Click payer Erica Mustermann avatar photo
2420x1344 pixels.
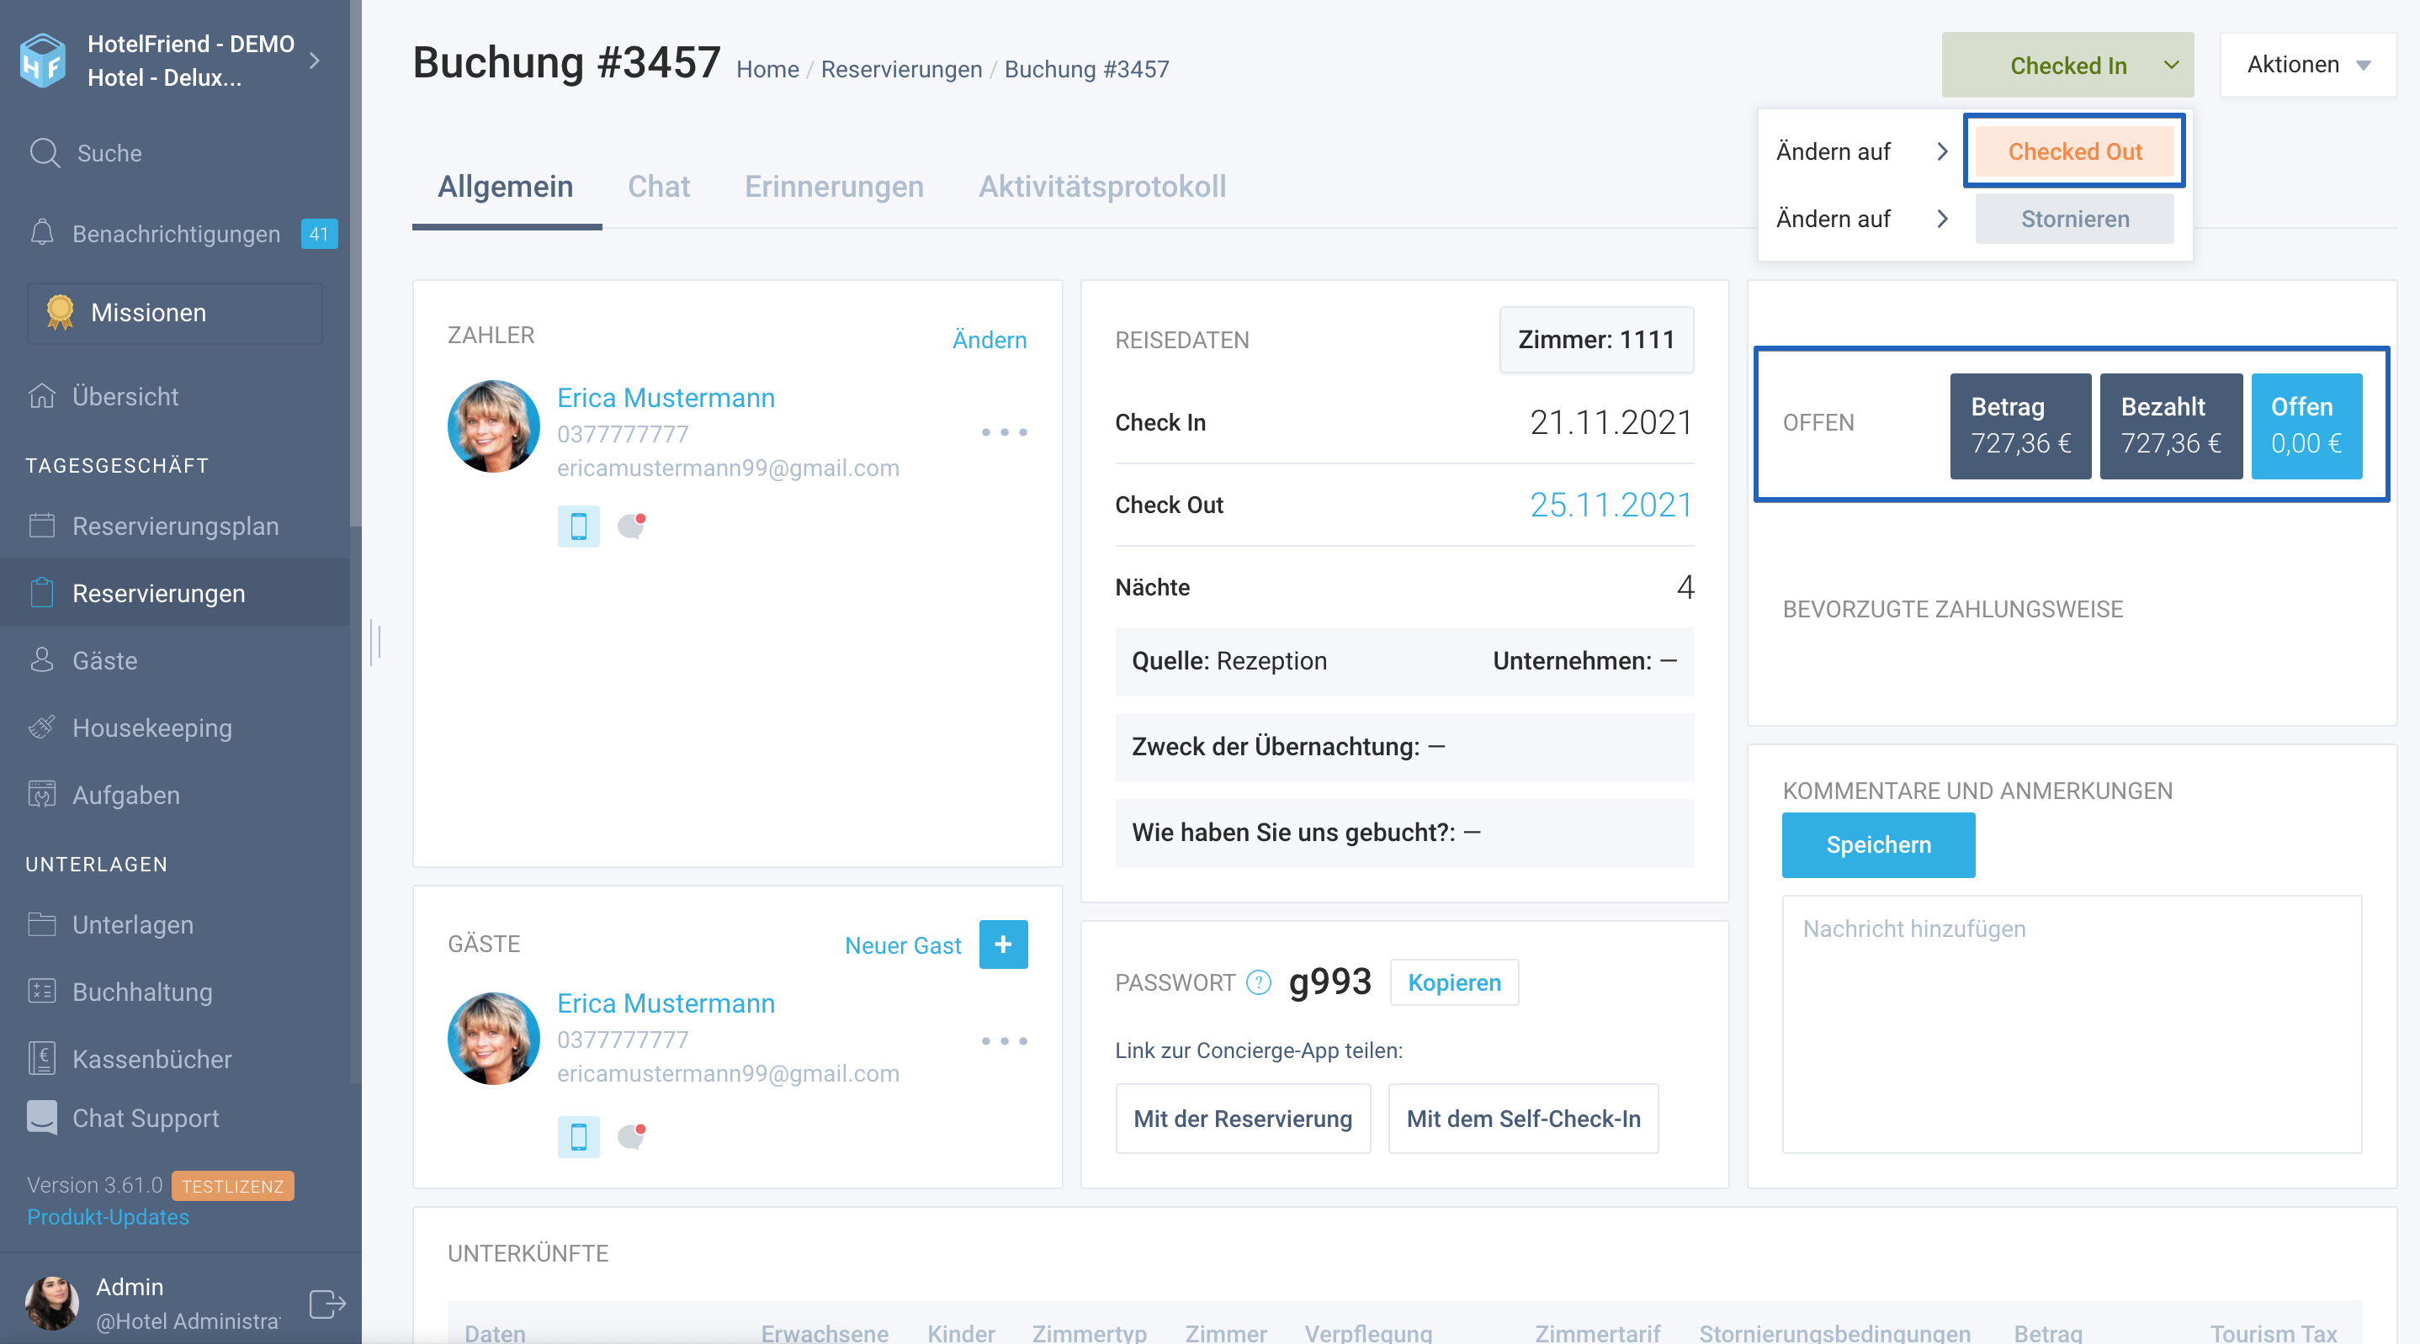tap(493, 426)
